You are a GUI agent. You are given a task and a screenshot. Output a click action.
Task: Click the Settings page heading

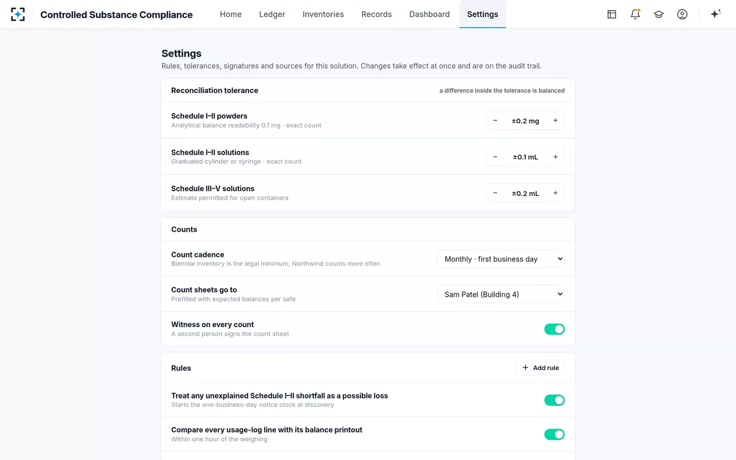[181, 54]
